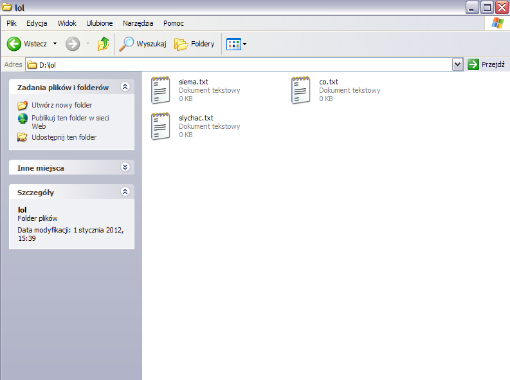Open the Wstecz history dropdown arrow
This screenshot has width=510, height=380.
pyautogui.click(x=55, y=44)
